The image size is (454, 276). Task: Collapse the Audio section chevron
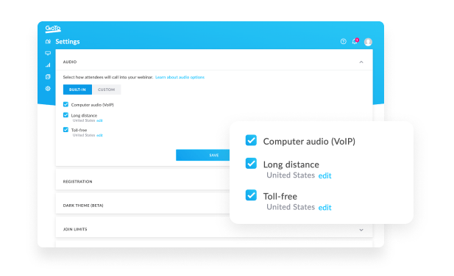tap(361, 62)
